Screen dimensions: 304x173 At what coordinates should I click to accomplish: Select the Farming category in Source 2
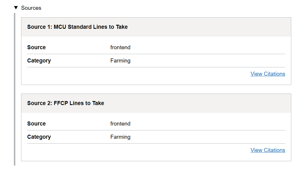(120, 137)
